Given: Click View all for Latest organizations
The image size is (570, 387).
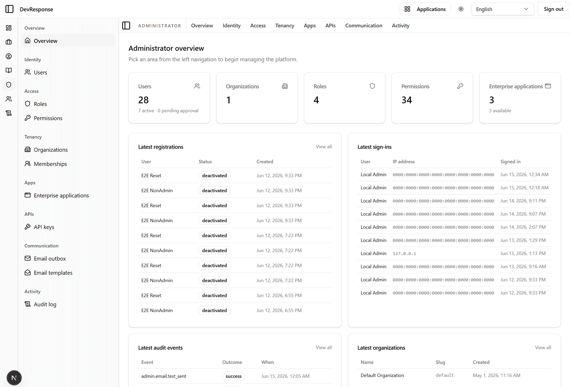Looking at the screenshot, I should (543, 348).
